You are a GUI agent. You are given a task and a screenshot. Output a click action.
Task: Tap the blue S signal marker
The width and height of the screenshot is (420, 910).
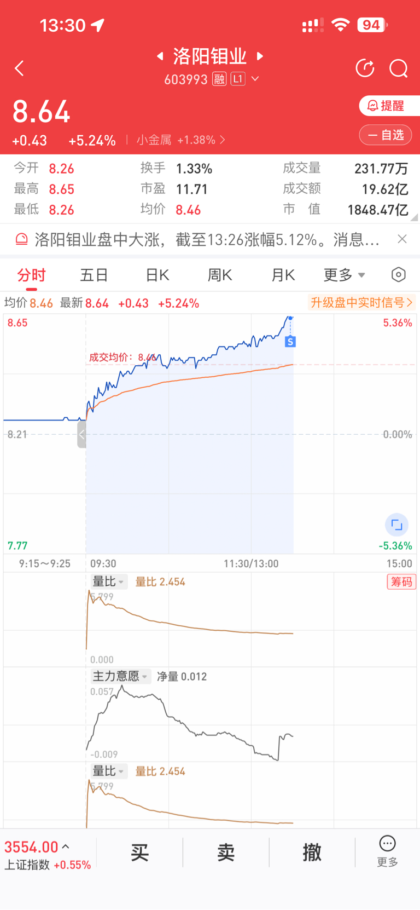coord(290,342)
